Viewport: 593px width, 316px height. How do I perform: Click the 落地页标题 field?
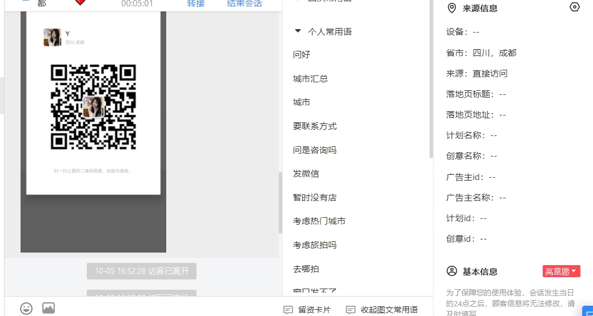[476, 94]
